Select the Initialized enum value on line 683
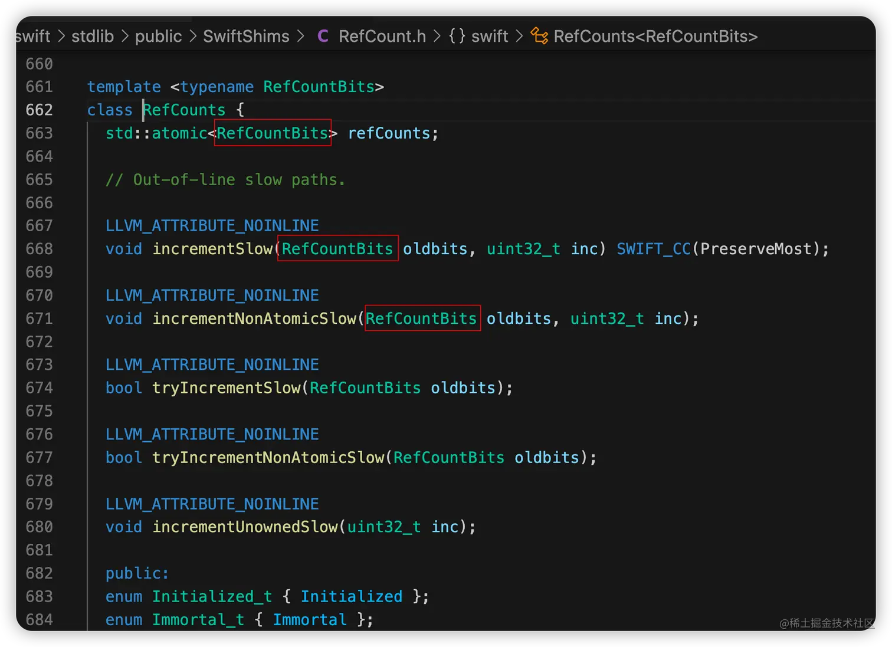 [x=352, y=596]
